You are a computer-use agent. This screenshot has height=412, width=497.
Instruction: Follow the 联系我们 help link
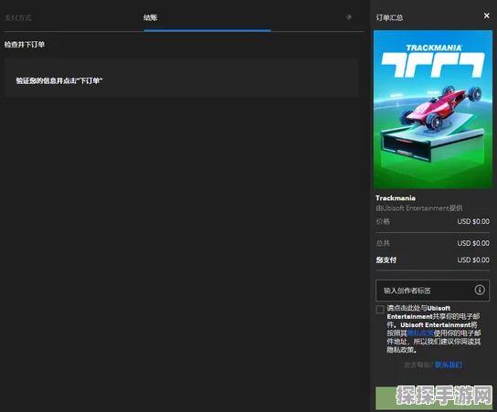pyautogui.click(x=449, y=365)
